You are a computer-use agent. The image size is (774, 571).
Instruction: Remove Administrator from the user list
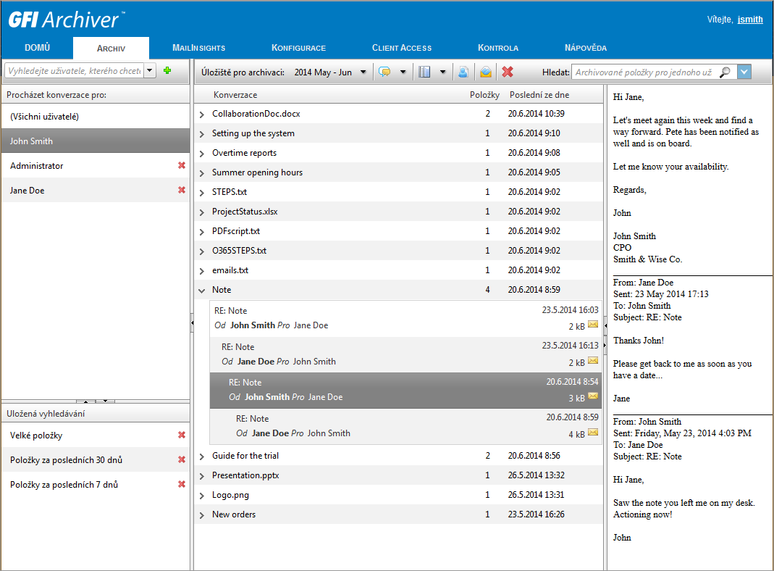point(182,165)
